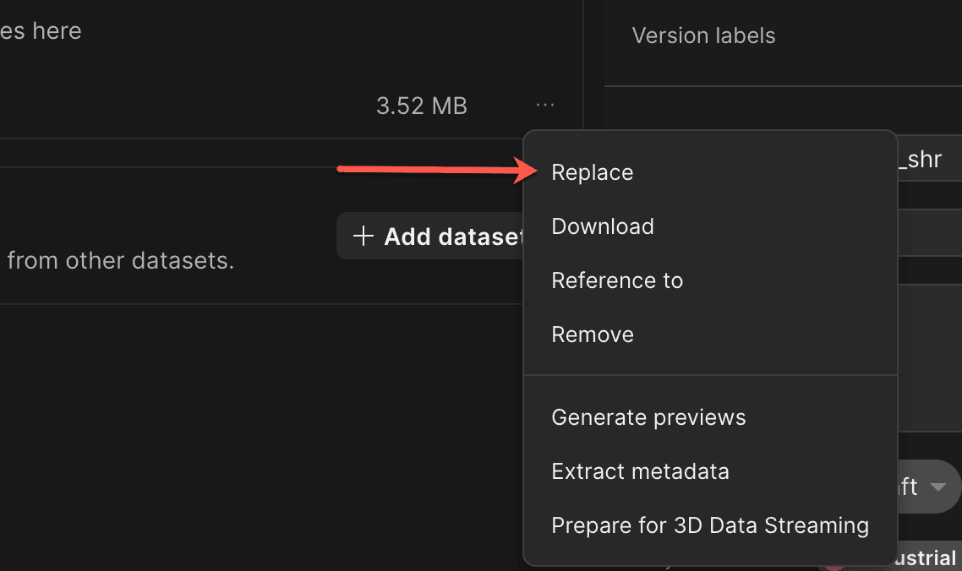Click the plus icon beside Add dataset

point(363,236)
